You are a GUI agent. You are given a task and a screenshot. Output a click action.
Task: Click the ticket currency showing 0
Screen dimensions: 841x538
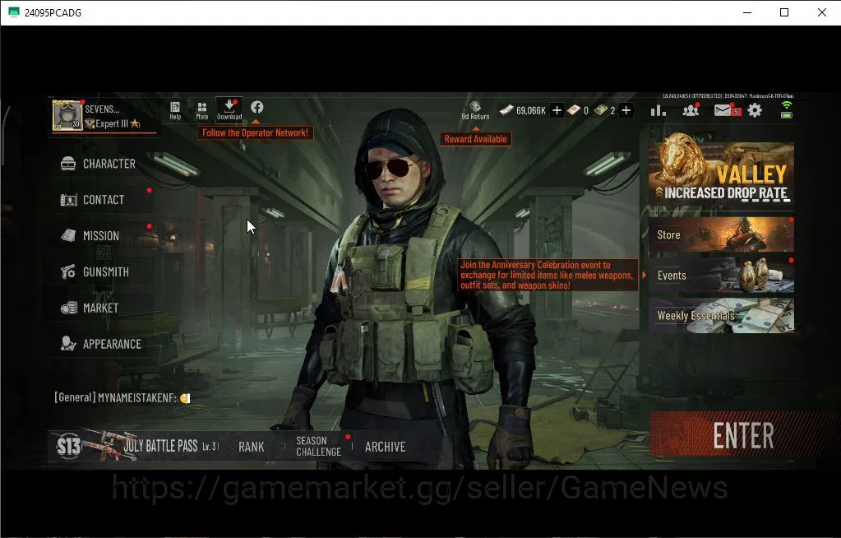tap(578, 110)
